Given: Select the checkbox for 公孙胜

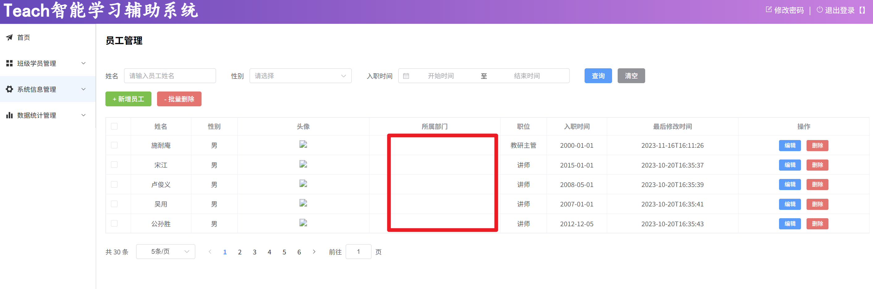Looking at the screenshot, I should 114,223.
